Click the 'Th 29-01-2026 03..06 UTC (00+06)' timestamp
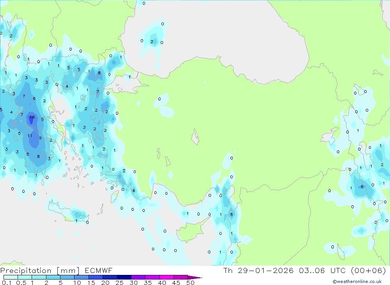Screen dimensions: 390x285 click(305, 270)
